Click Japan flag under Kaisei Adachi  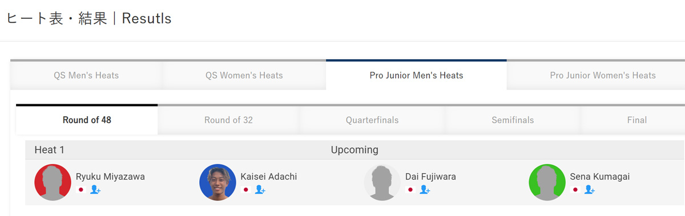(245, 190)
